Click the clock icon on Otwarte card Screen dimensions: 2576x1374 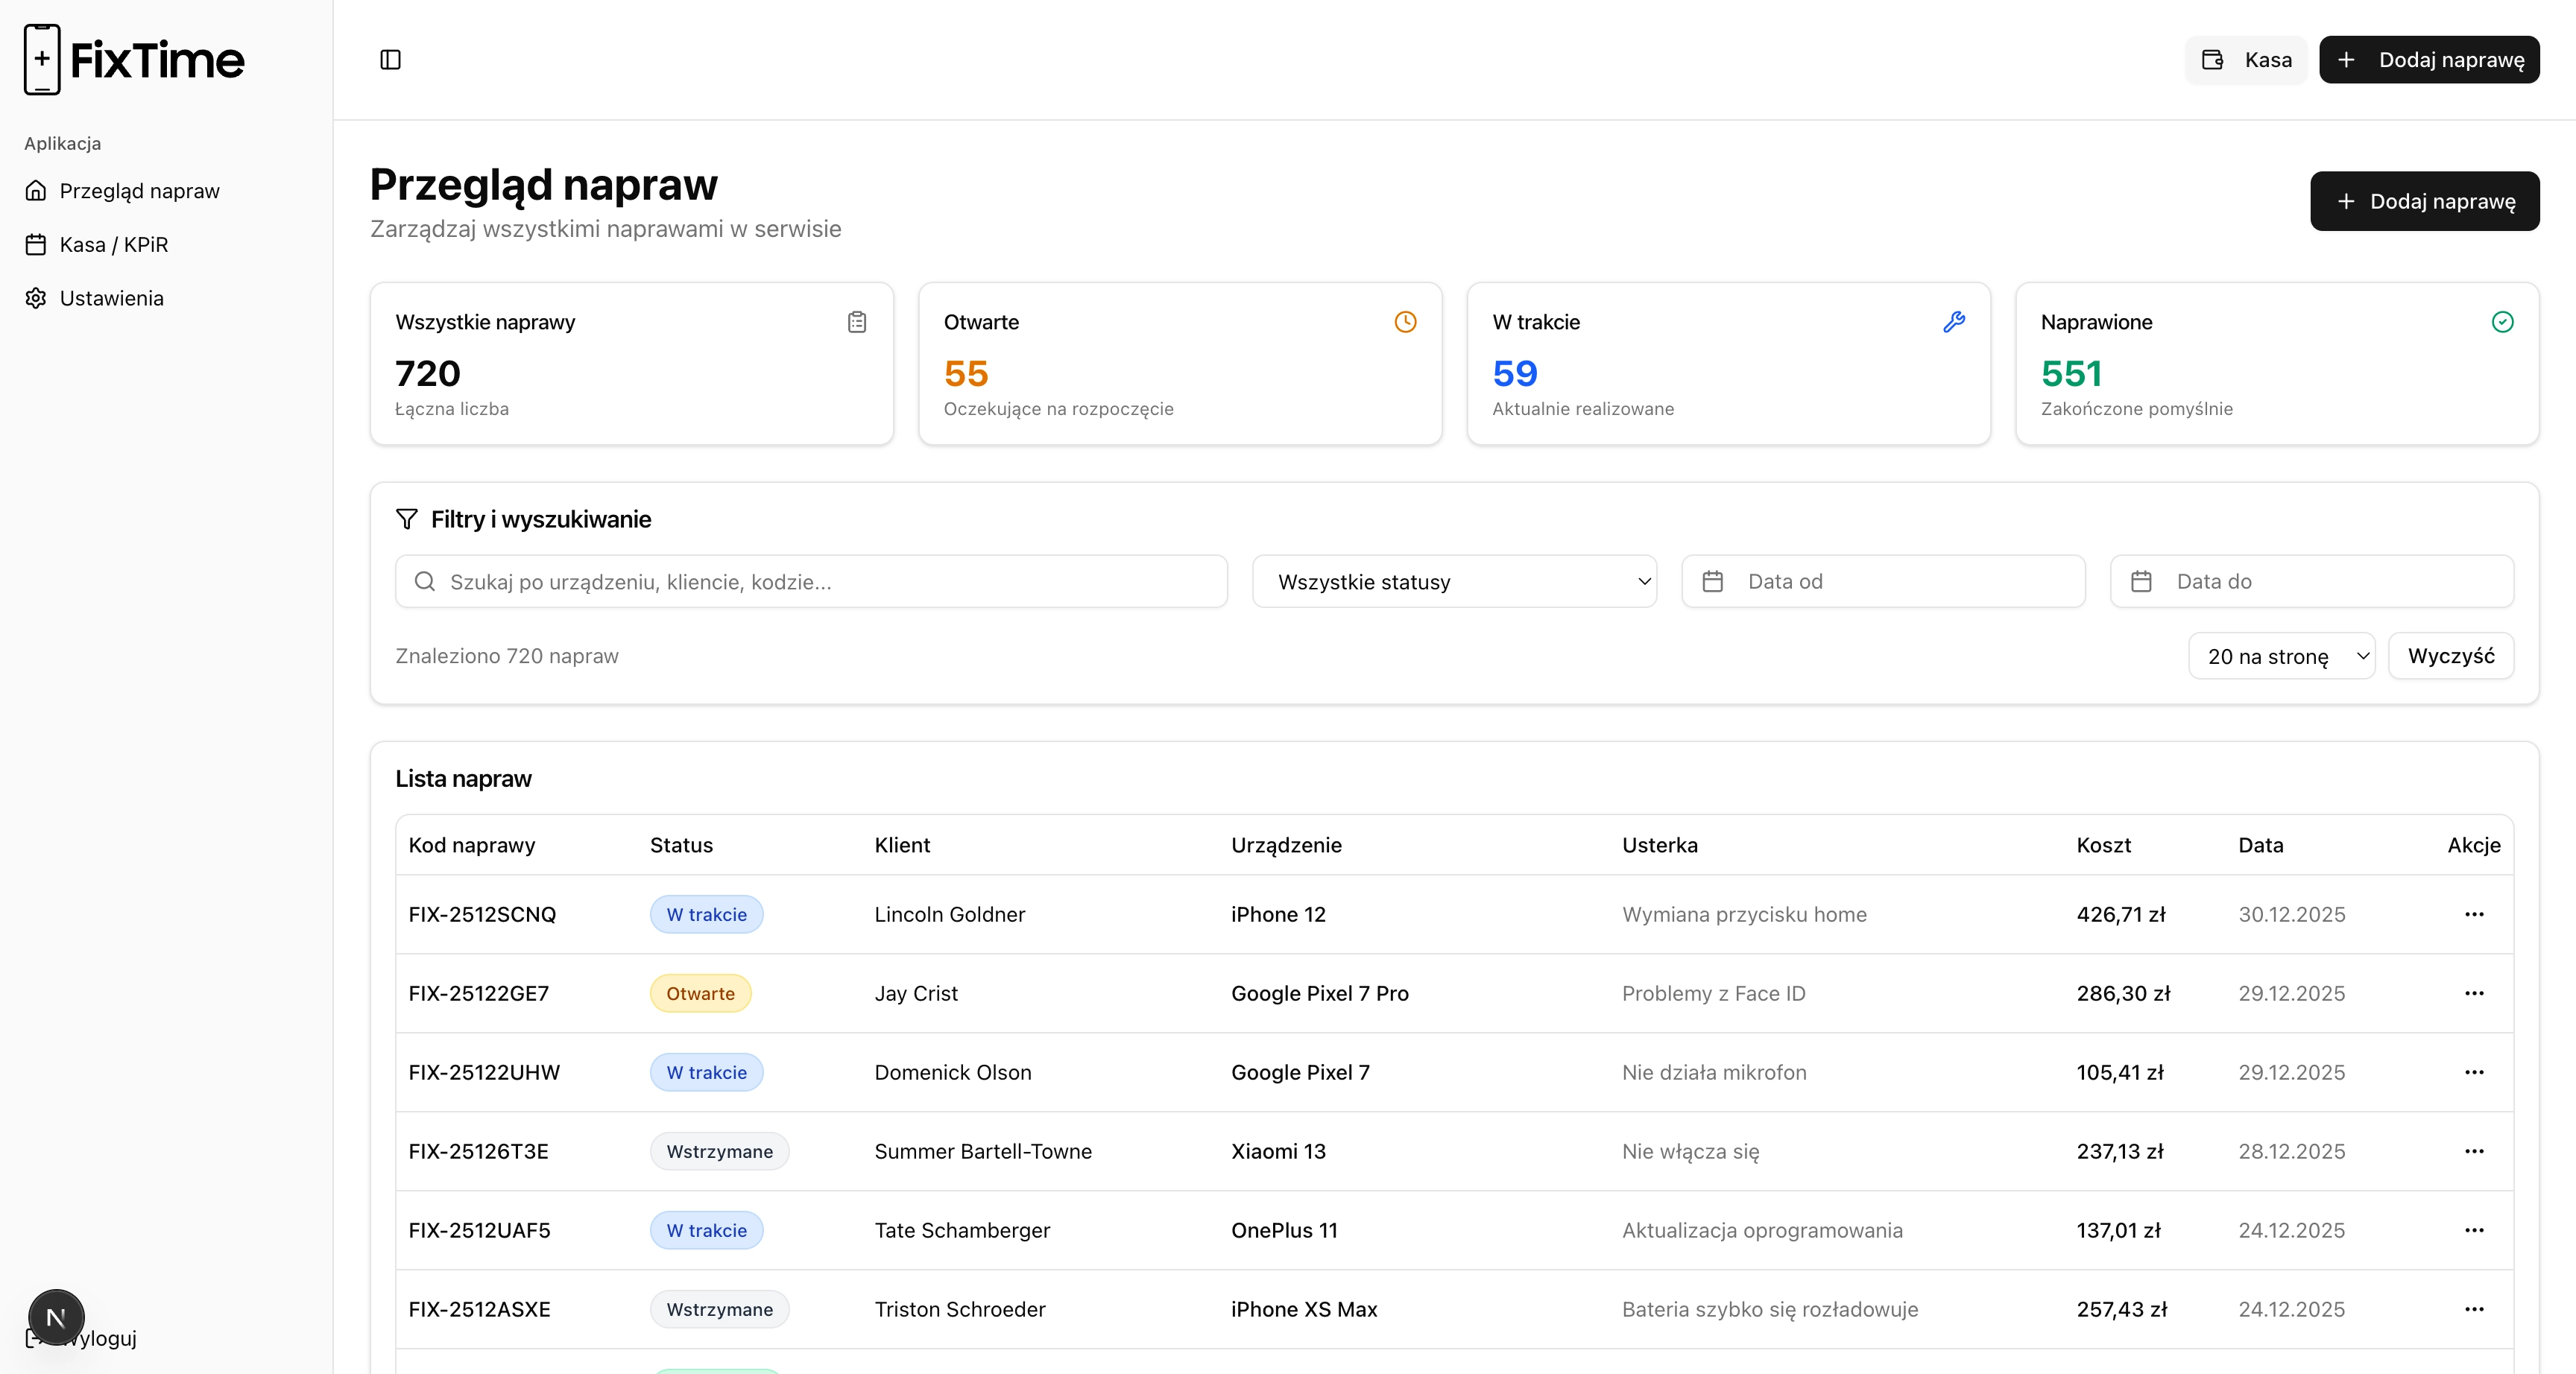(1405, 322)
